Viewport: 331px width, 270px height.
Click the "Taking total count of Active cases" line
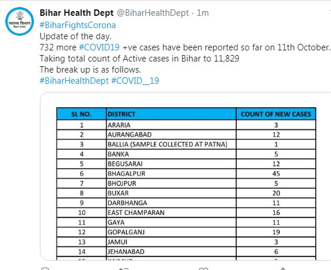[x=139, y=59]
